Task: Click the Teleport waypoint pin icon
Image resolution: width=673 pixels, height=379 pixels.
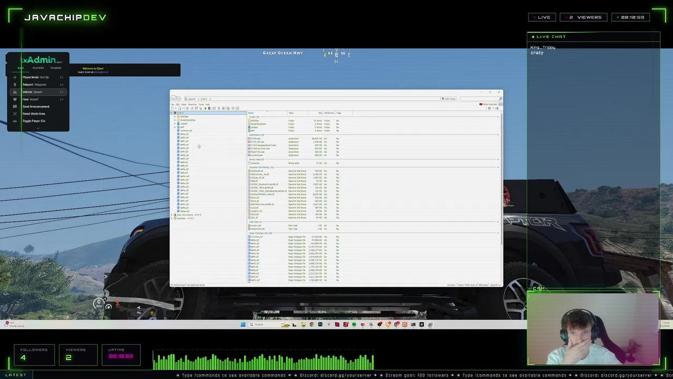Action: pos(15,85)
